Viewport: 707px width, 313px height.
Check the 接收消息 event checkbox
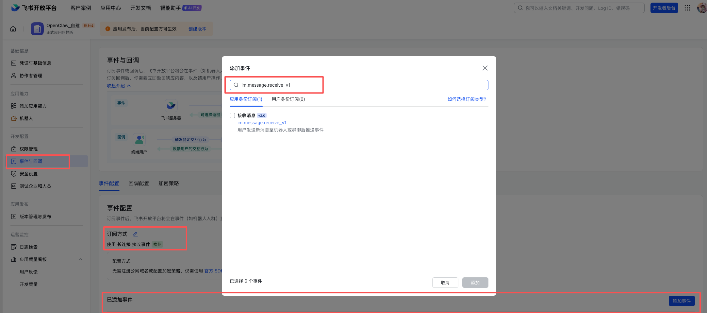232,115
